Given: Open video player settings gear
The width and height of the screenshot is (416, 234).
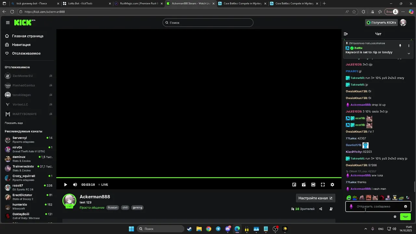Looking at the screenshot, I should pyautogui.click(x=332, y=185).
